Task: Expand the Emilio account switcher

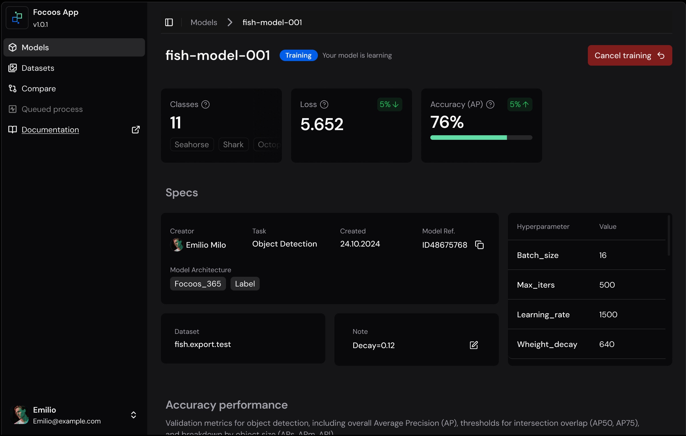Action: click(133, 415)
